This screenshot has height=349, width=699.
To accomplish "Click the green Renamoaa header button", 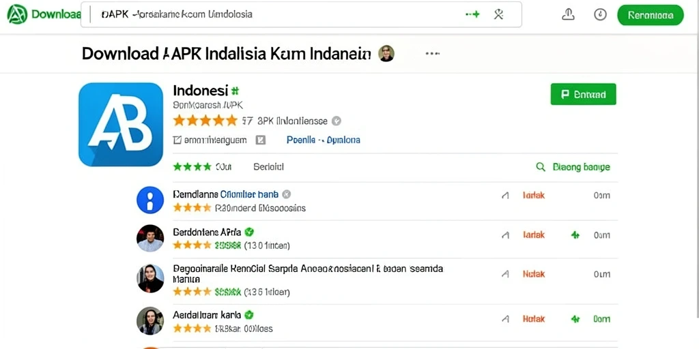I will (650, 15).
